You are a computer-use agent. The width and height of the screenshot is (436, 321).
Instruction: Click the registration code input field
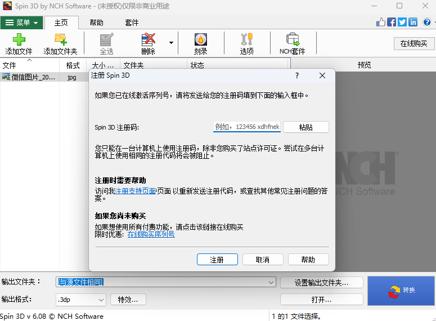click(246, 127)
